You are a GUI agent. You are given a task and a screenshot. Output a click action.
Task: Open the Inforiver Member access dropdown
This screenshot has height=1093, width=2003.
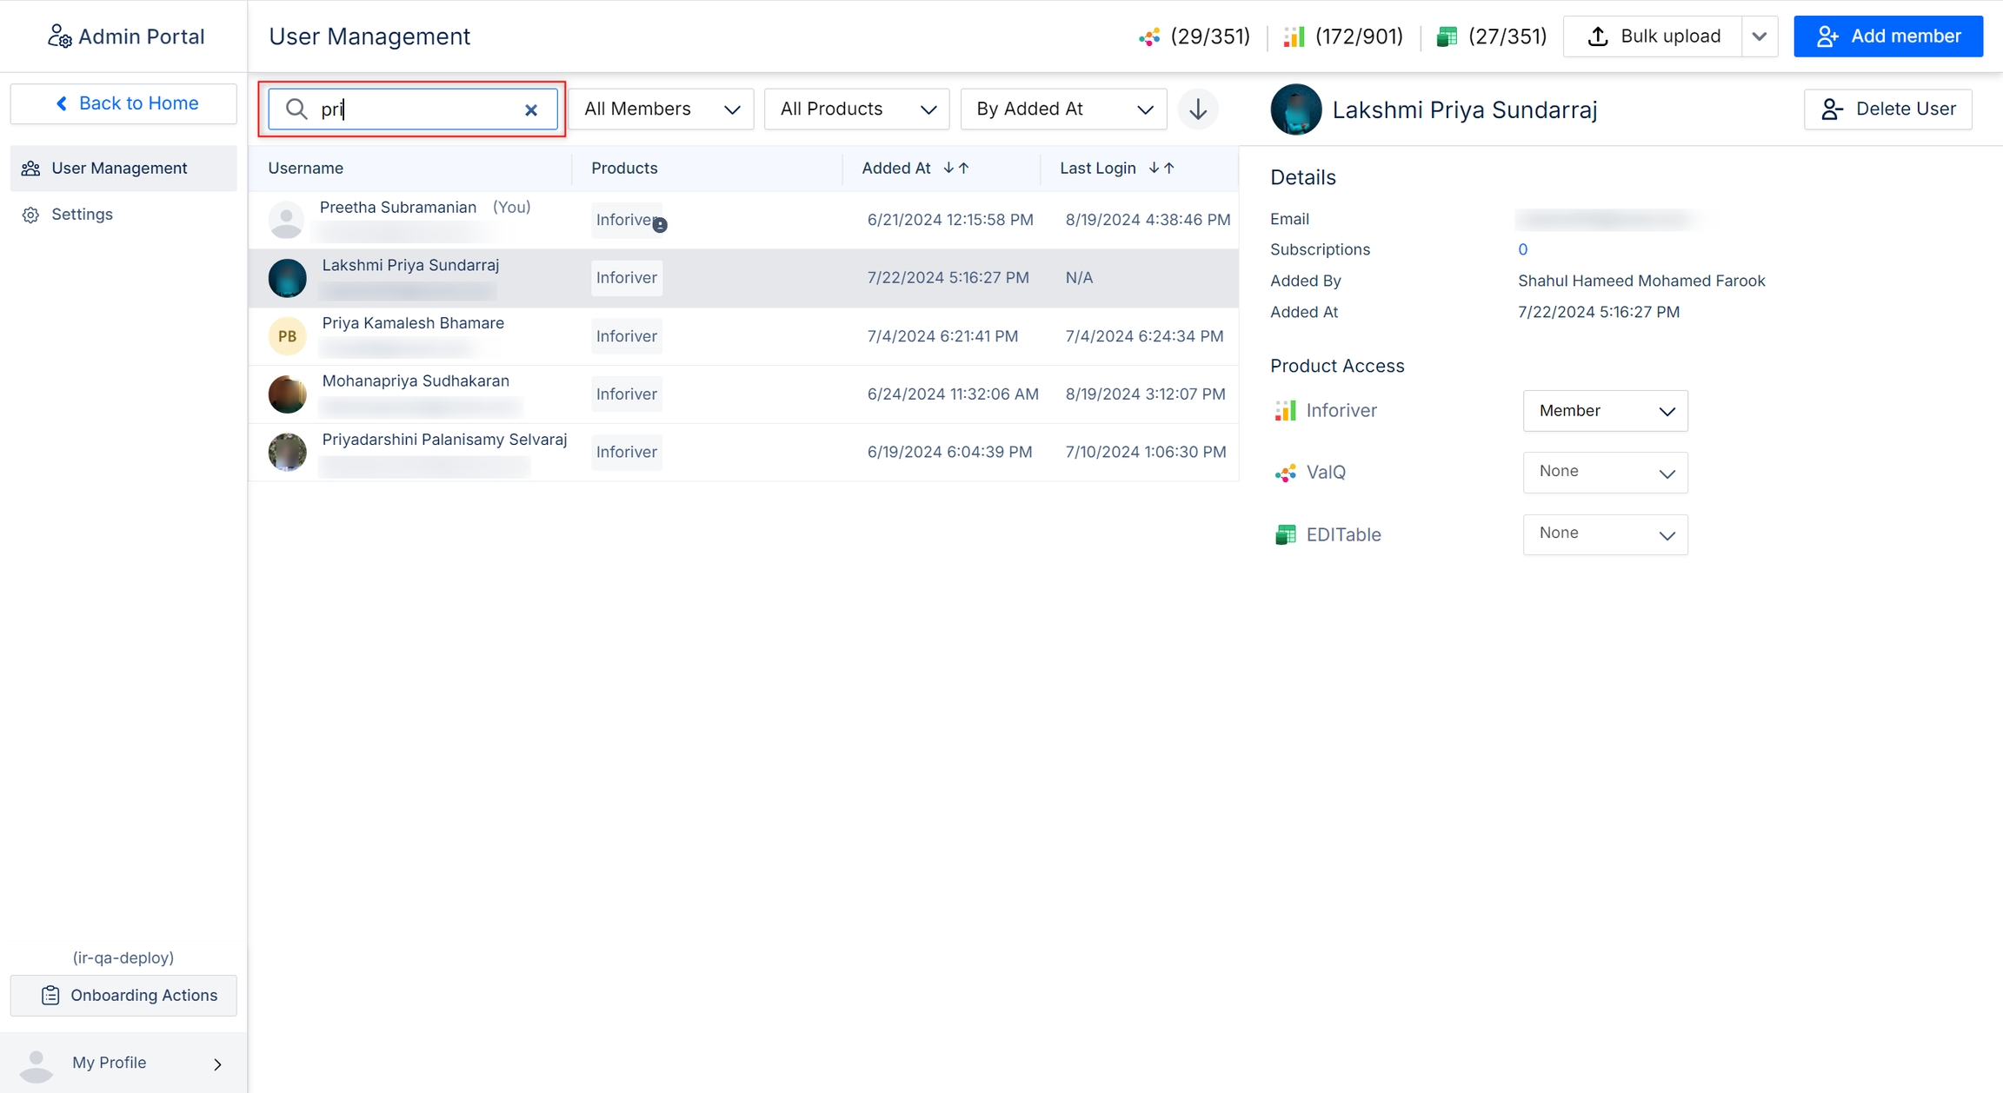click(x=1605, y=411)
